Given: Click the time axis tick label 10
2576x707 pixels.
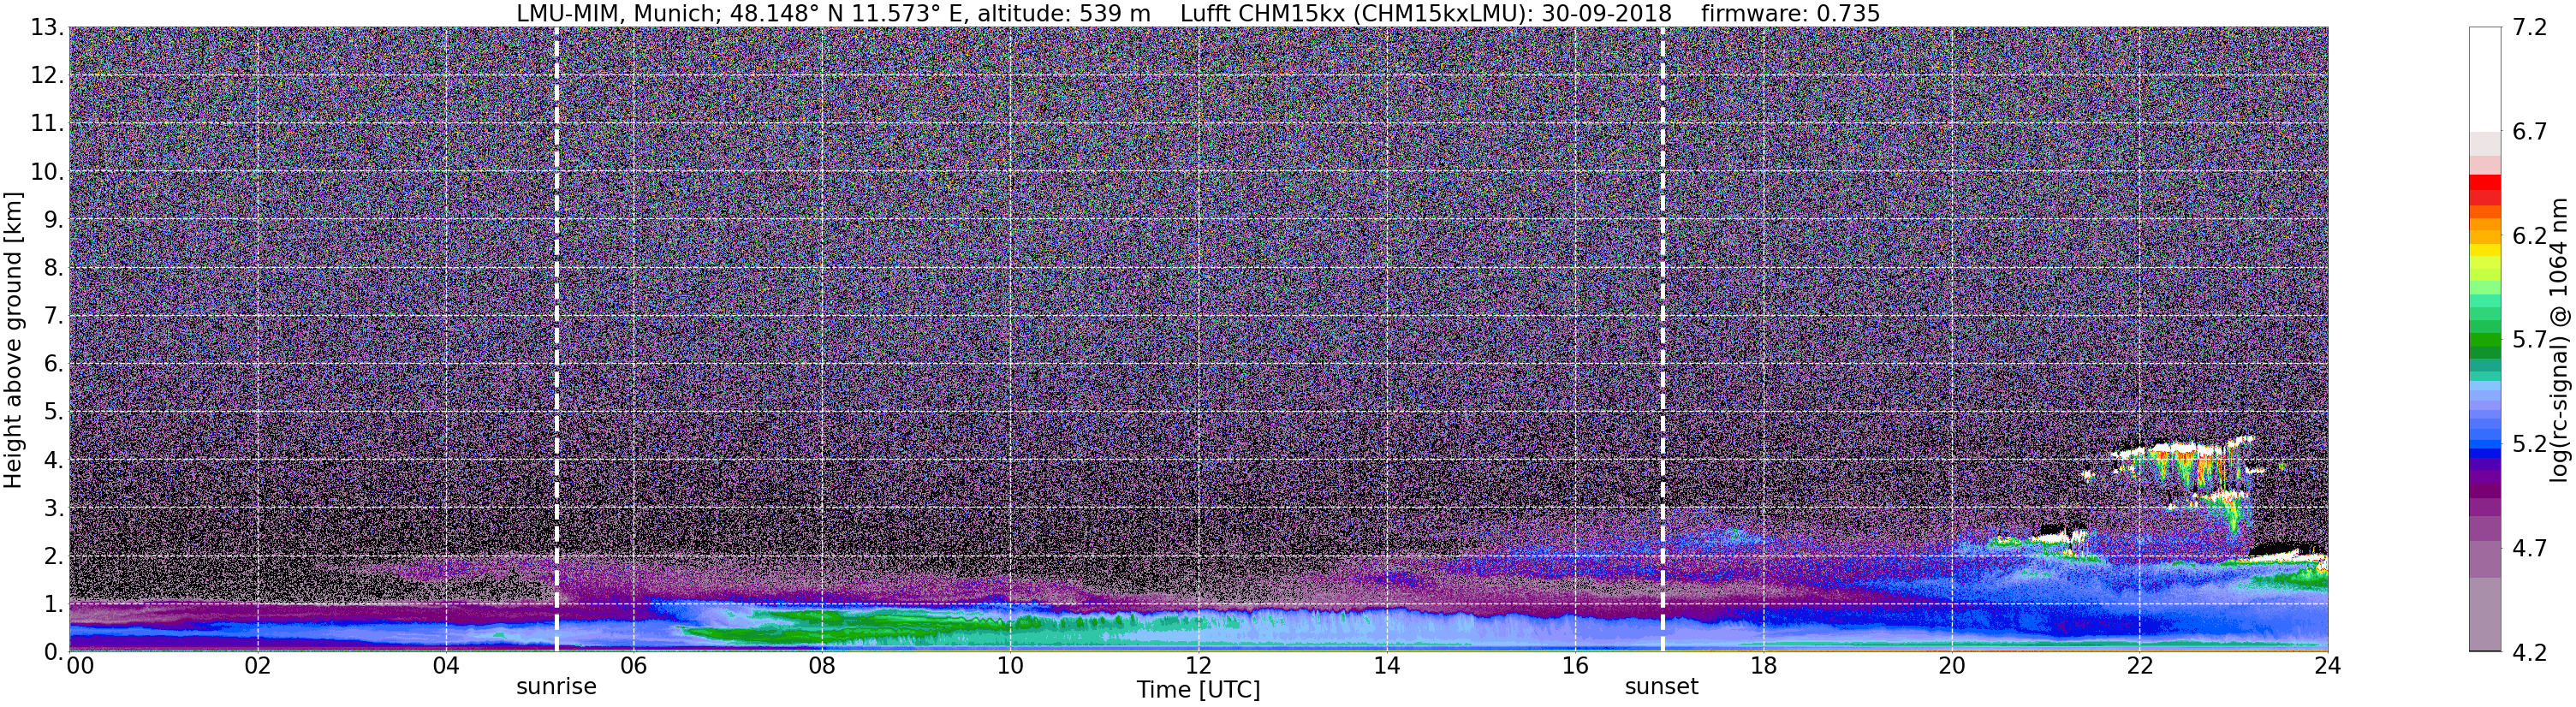Looking at the screenshot, I should [1010, 666].
